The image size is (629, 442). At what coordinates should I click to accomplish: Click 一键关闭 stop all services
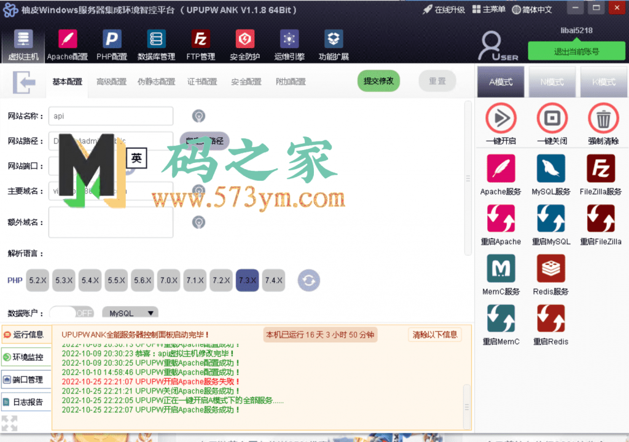click(x=552, y=119)
